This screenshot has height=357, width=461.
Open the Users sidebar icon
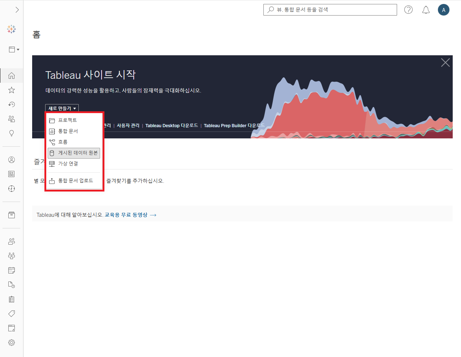pos(12,241)
